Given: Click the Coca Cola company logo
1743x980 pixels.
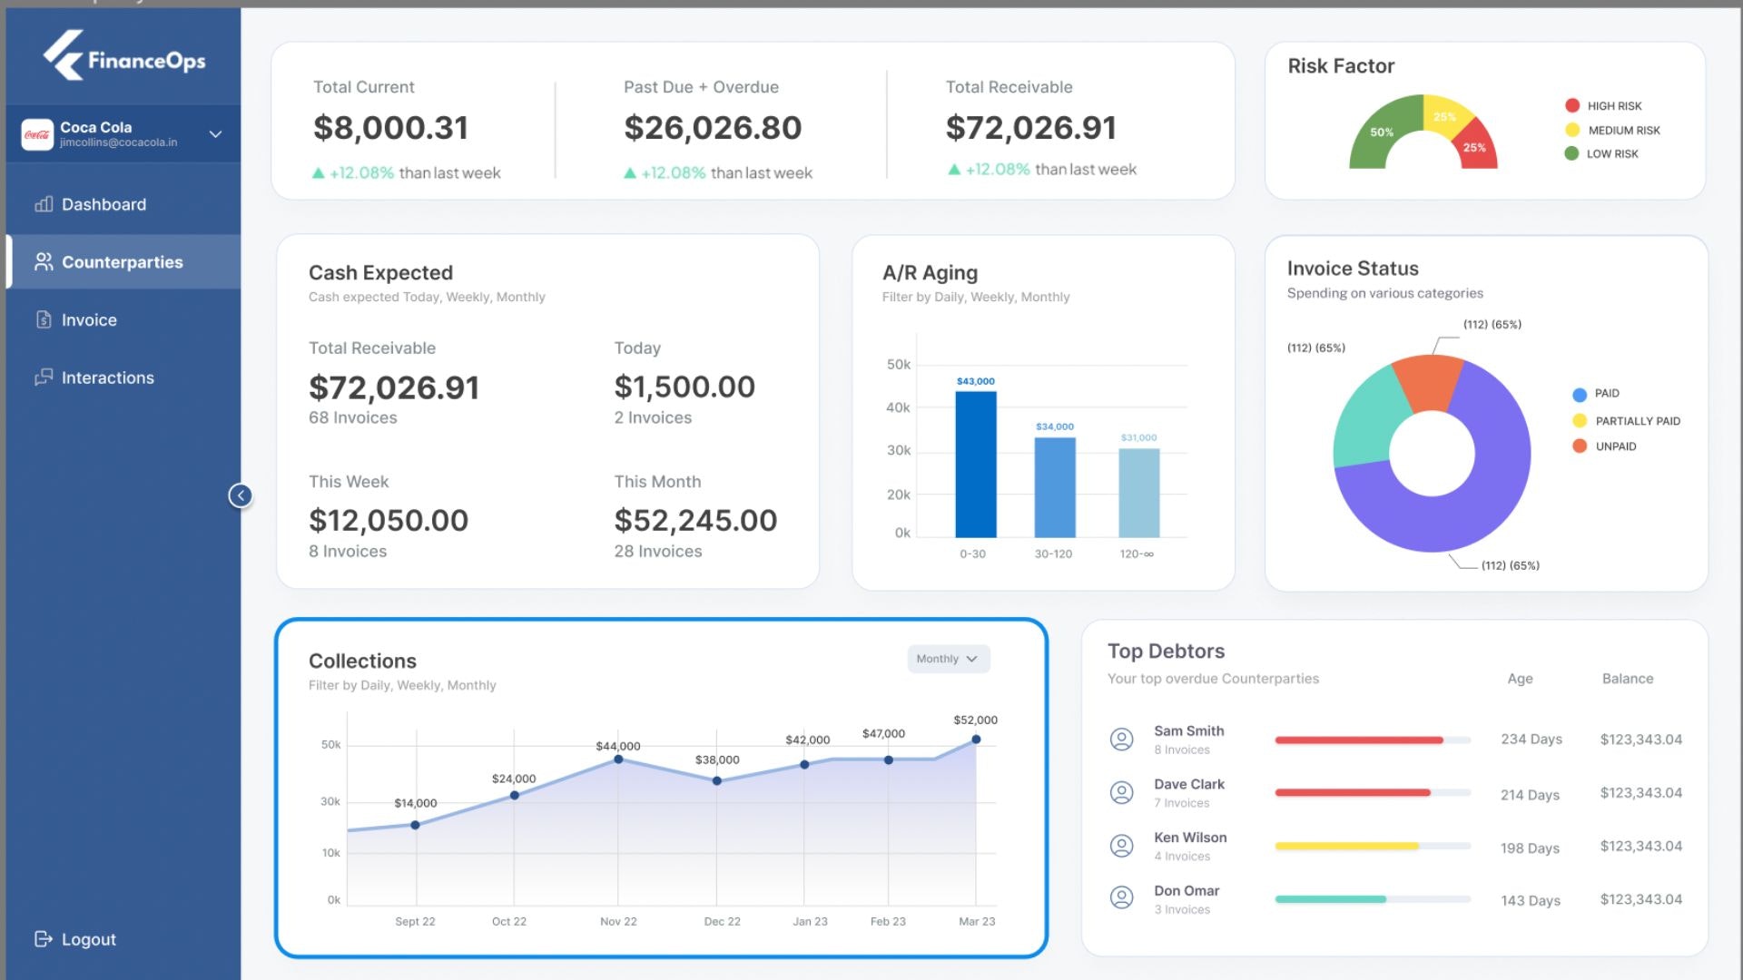Looking at the screenshot, I should [x=37, y=134].
